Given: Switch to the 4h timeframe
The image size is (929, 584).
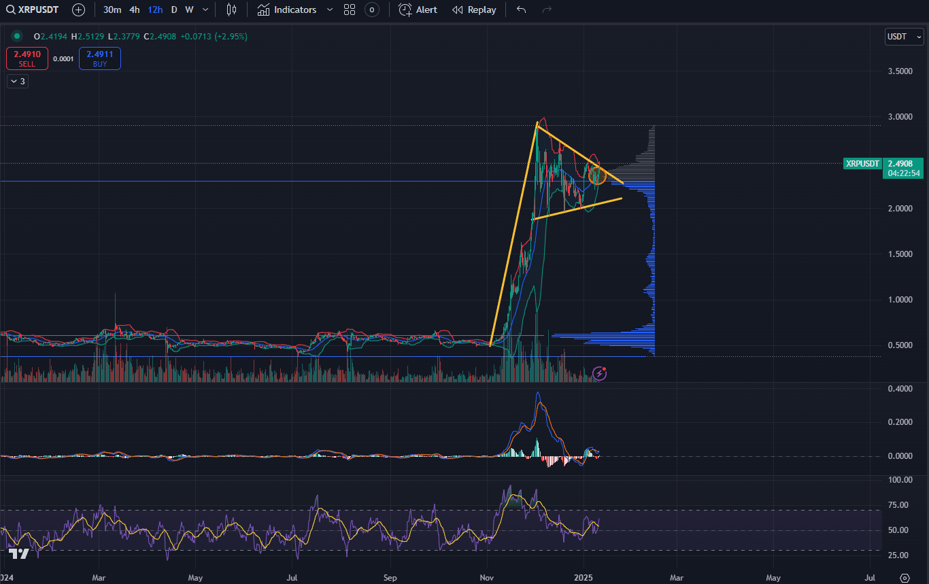Looking at the screenshot, I should coord(135,10).
